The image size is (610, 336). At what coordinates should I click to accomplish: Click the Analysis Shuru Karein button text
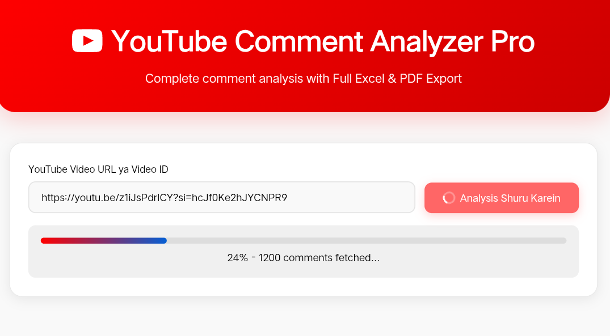click(510, 198)
